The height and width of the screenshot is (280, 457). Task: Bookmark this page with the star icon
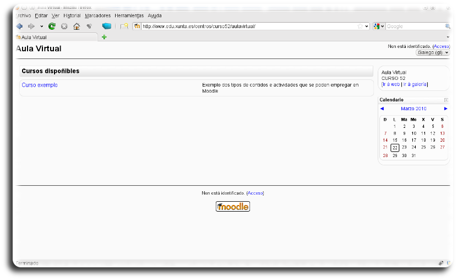tap(360, 26)
